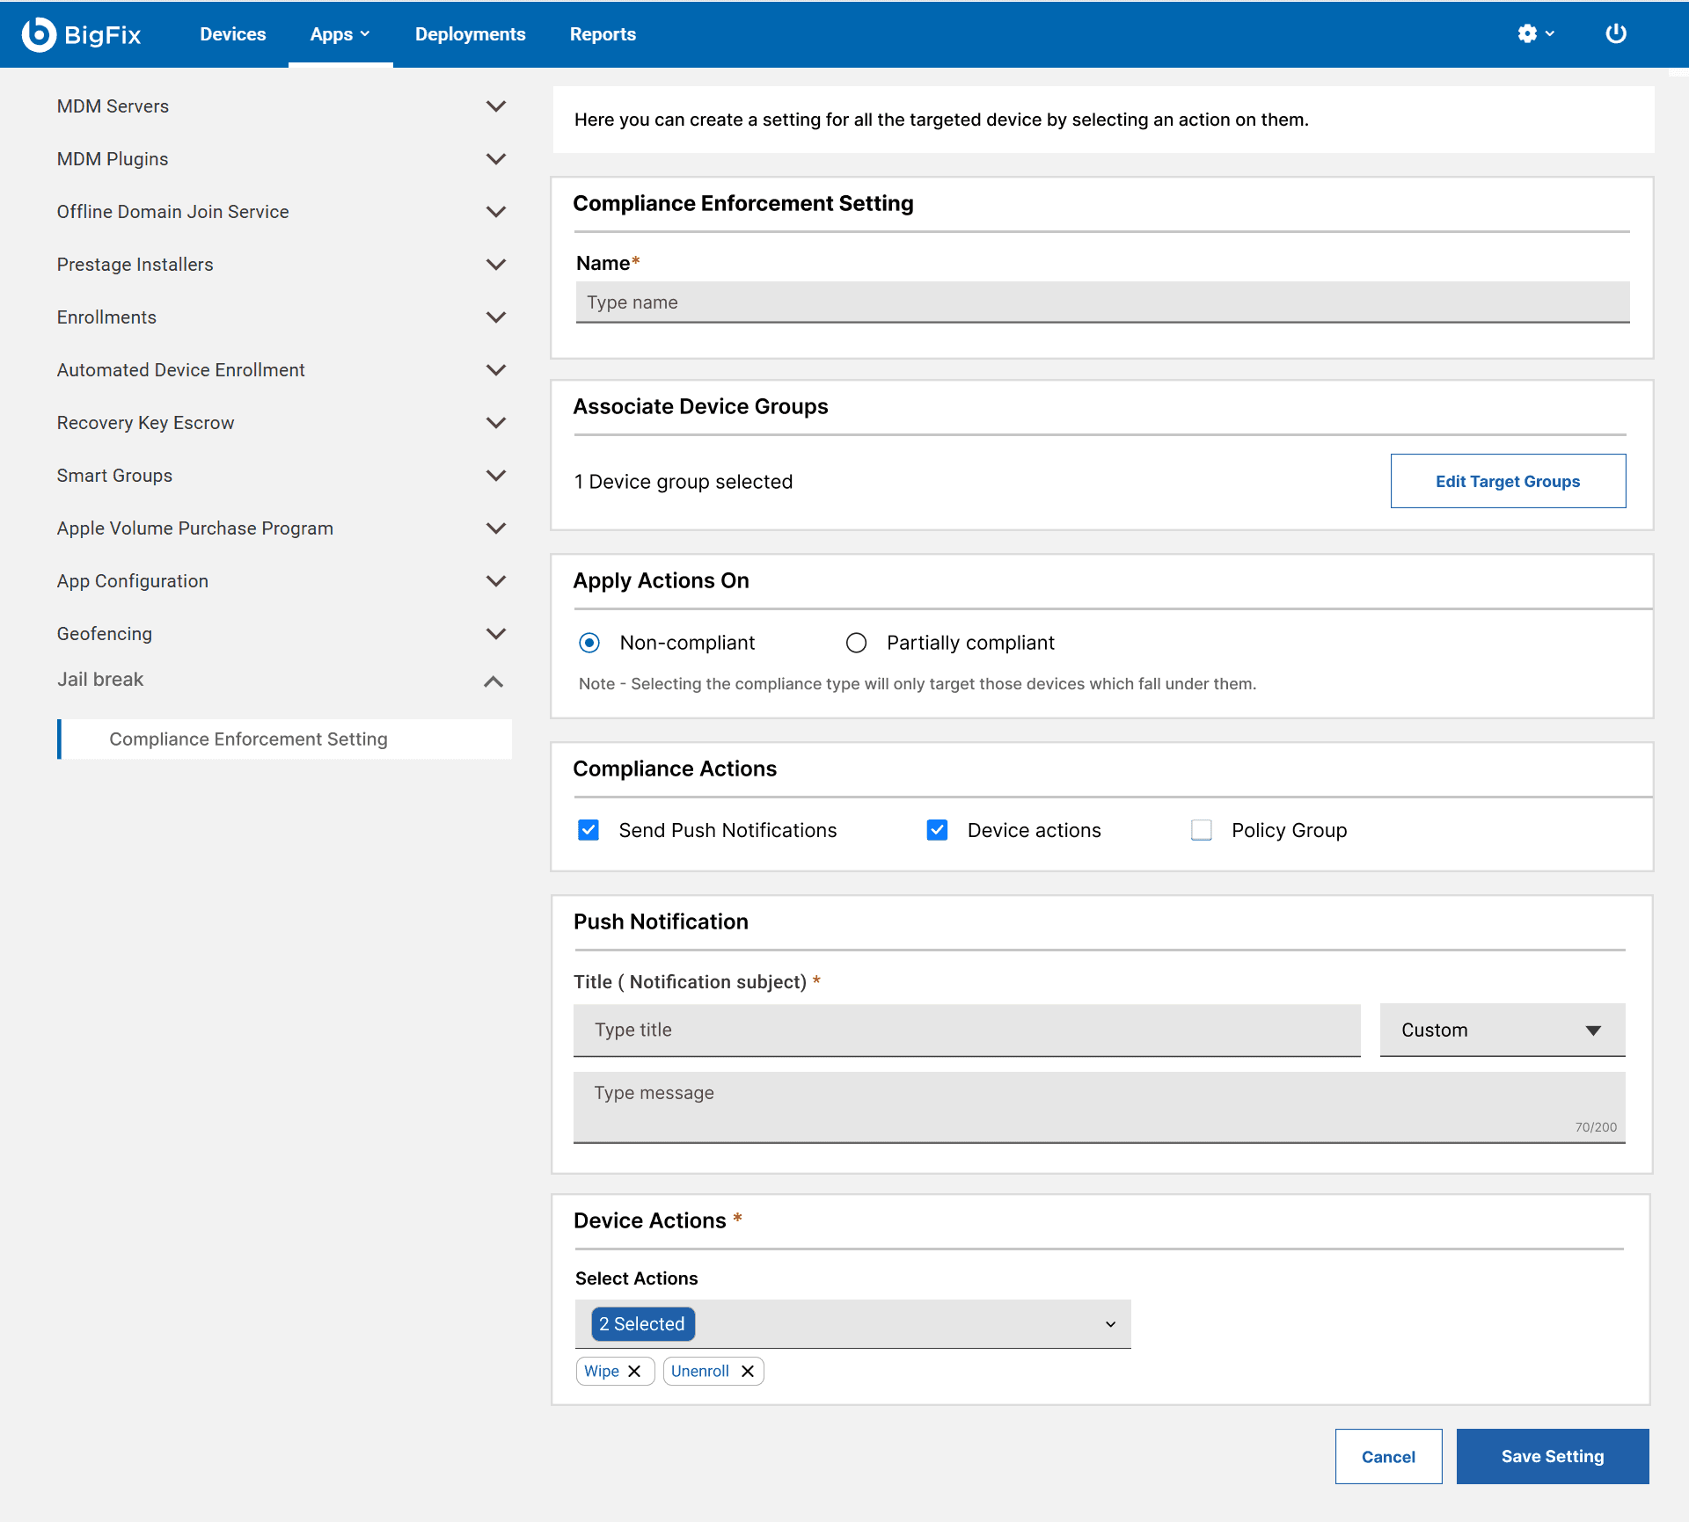Open the settings gear menu

tap(1536, 33)
